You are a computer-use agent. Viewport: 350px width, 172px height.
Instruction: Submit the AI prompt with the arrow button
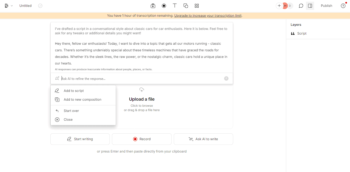pos(226,78)
